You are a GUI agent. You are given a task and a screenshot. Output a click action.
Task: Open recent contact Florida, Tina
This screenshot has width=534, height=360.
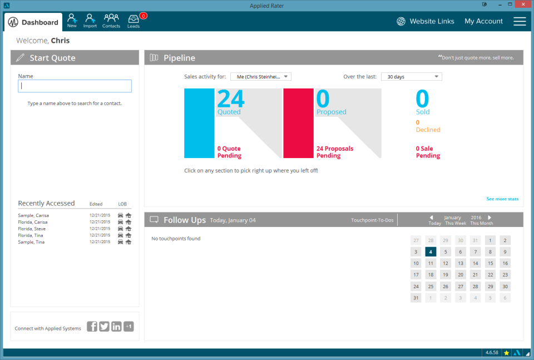click(x=30, y=235)
